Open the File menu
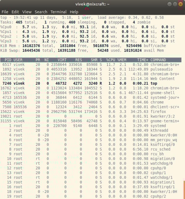The height and width of the screenshot is (199, 185). coord(5,12)
